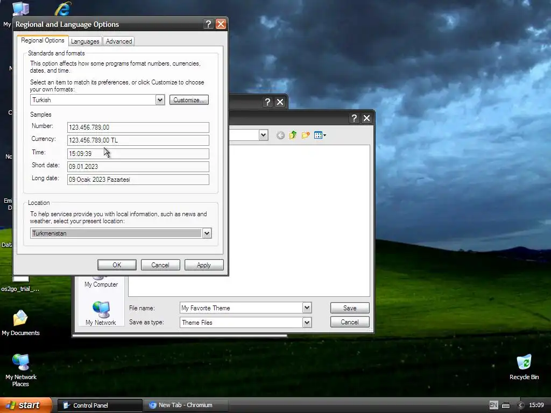Screen dimensions: 551x413
Task: Click the Customize... button
Action: [189, 99]
